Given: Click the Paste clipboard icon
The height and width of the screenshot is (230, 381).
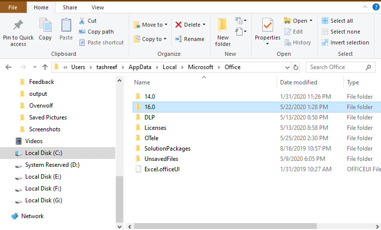Looking at the screenshot, I should 66,25.
